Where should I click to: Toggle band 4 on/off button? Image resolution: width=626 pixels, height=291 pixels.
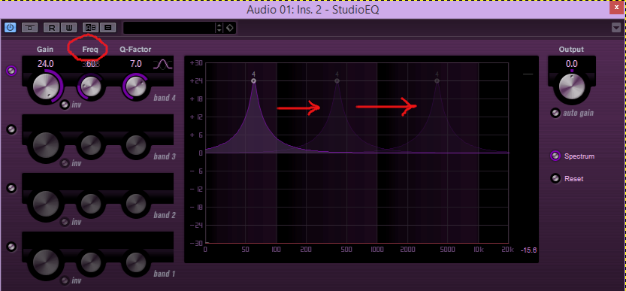click(x=12, y=71)
